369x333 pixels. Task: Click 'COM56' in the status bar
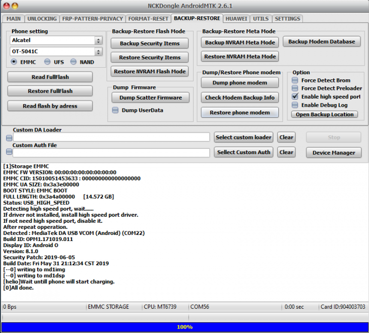[200, 307]
